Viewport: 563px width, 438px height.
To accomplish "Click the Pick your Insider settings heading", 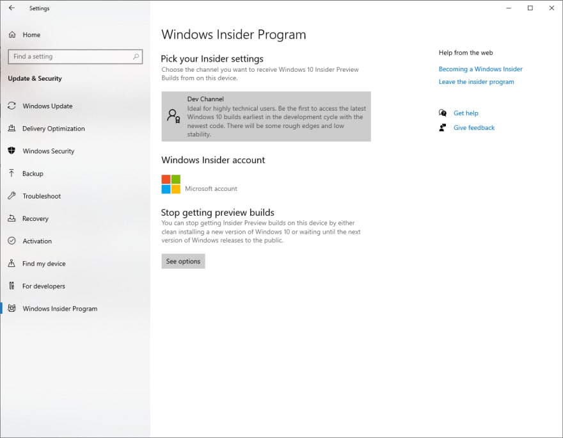I will click(212, 58).
